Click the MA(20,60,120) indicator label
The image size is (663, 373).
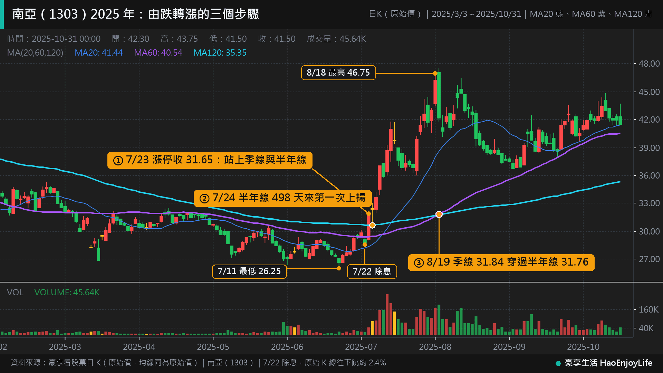tap(35, 52)
